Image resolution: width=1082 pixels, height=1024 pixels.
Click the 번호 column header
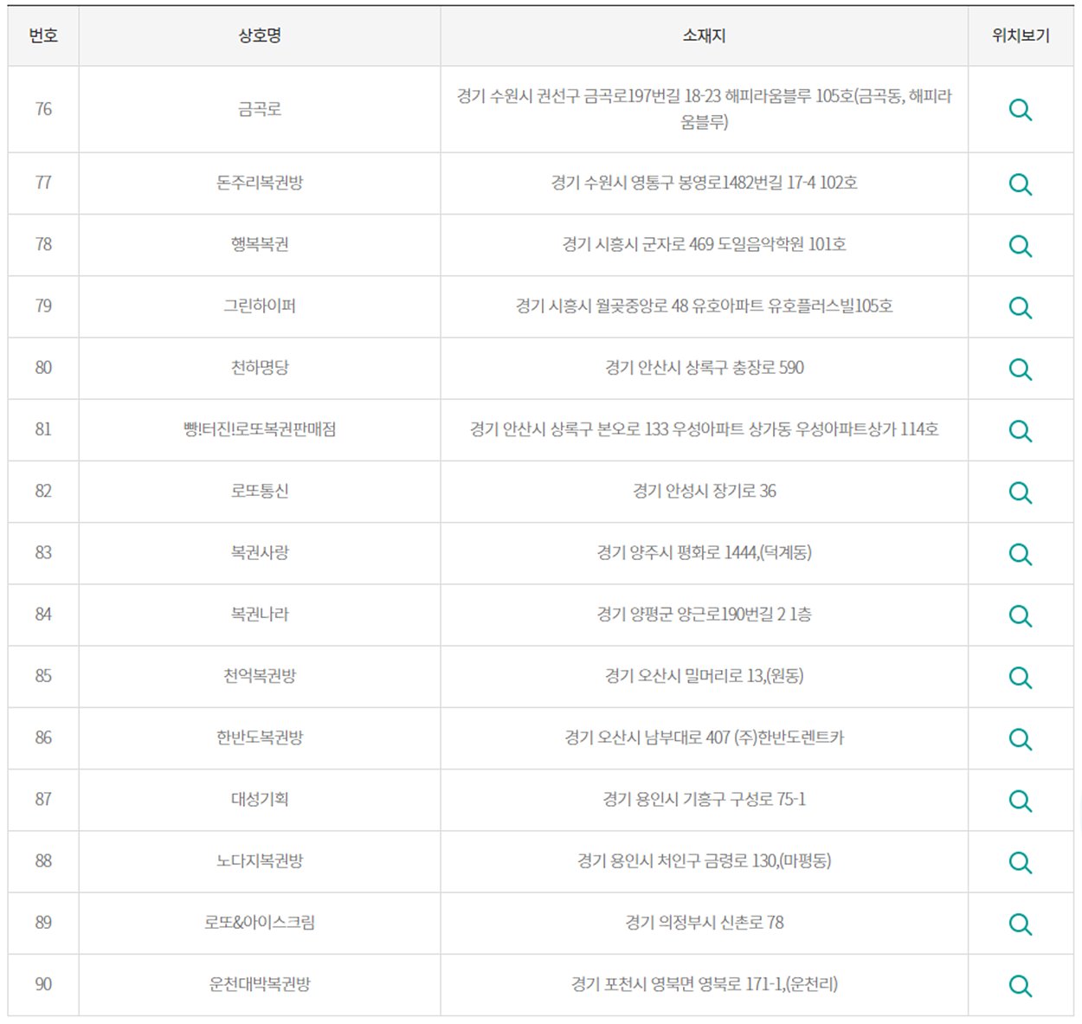tap(43, 35)
